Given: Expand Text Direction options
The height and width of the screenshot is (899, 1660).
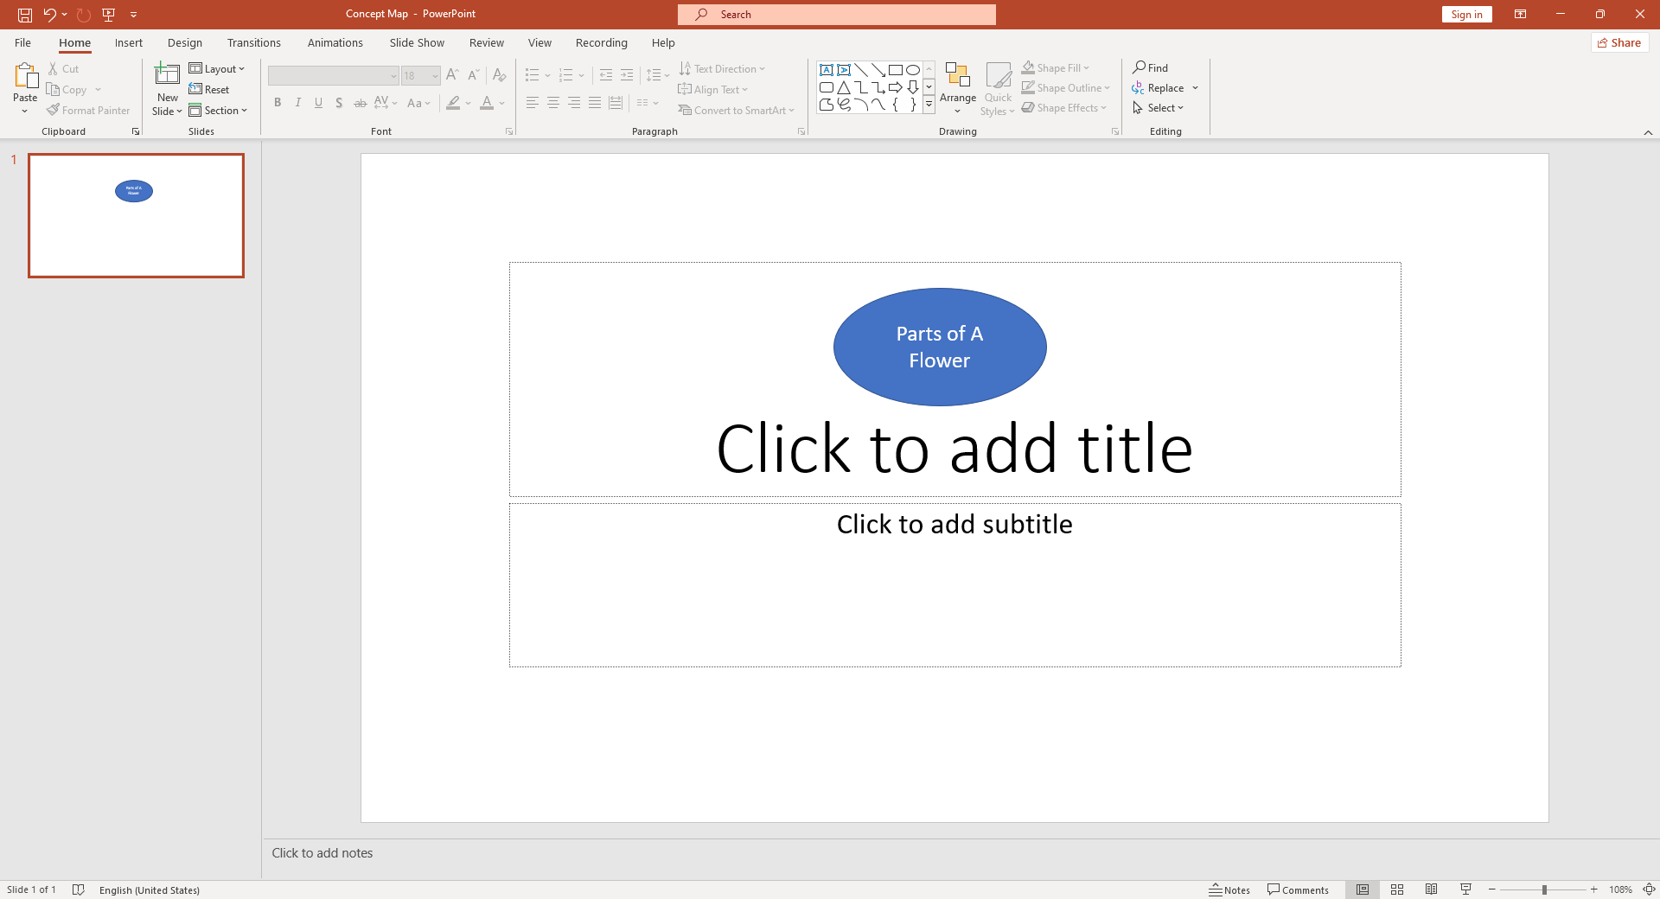Looking at the screenshot, I should coord(723,69).
